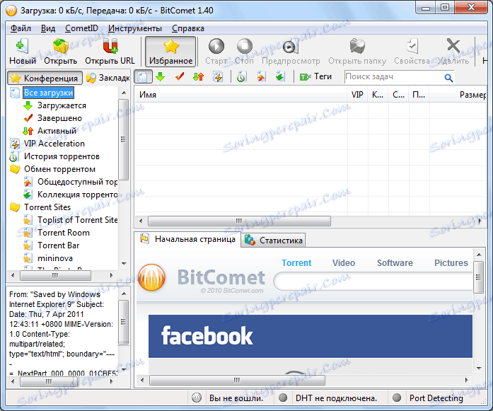This screenshot has height=411, width=493.
Task: Open Toplist of Torrent Sites item
Action: [x=77, y=220]
